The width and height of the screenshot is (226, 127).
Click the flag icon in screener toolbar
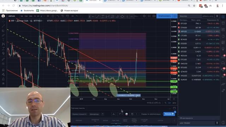point(126,114)
